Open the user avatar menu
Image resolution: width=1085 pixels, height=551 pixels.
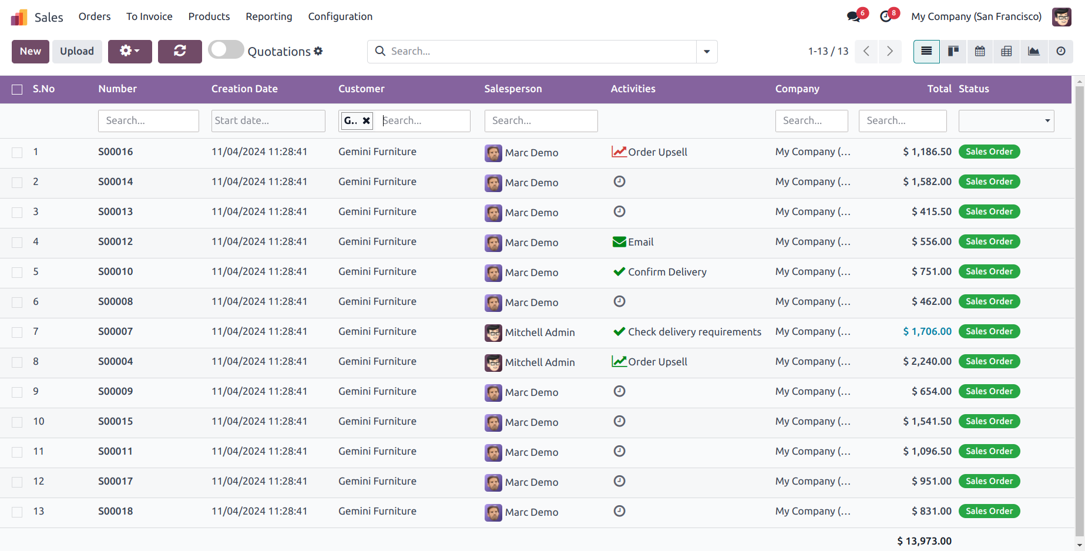(x=1062, y=16)
